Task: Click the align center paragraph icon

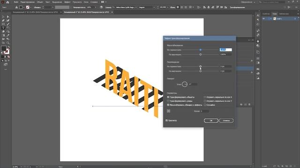Action: coord(182,7)
